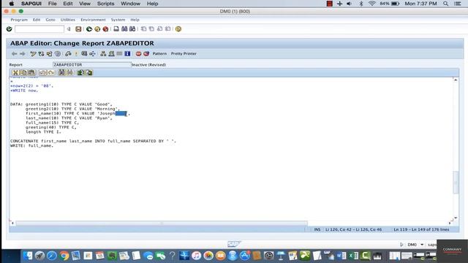Open Safari from the Dock

52,256
